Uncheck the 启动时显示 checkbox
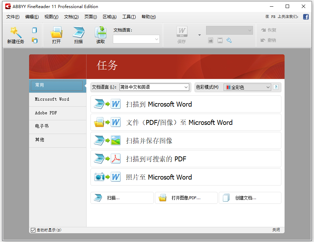This screenshot has width=314, height=242. pyautogui.click(x=33, y=230)
